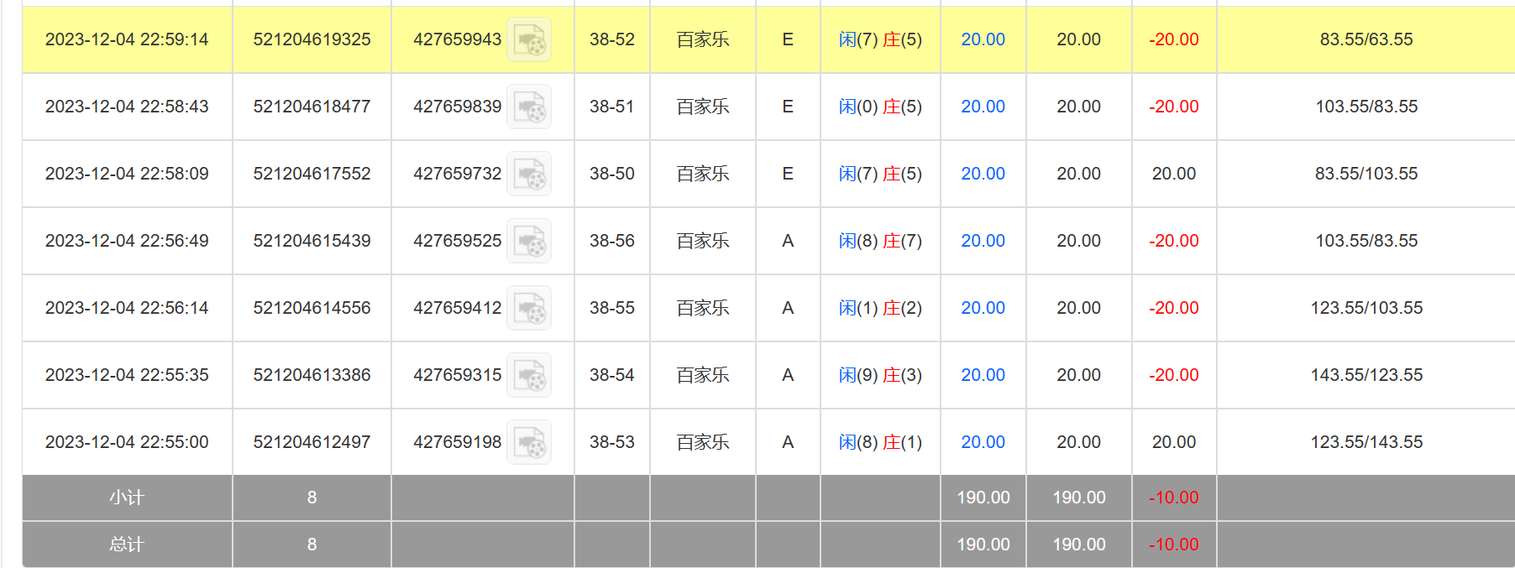Screen dimensions: 1515x568
Task: Open video replay icon for round 427659412
Action: tap(529, 308)
